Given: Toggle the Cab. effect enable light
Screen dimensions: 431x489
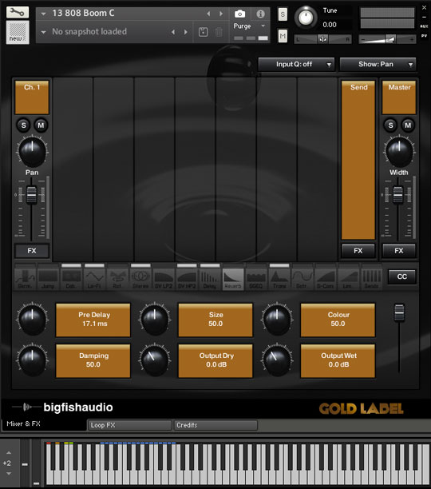Looking at the screenshot, I should click(71, 265).
